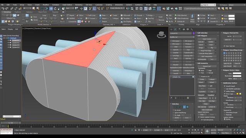Click the Polygon Vertex Colors Color swatch
Screen dimensions: 246x138
[237, 73]
